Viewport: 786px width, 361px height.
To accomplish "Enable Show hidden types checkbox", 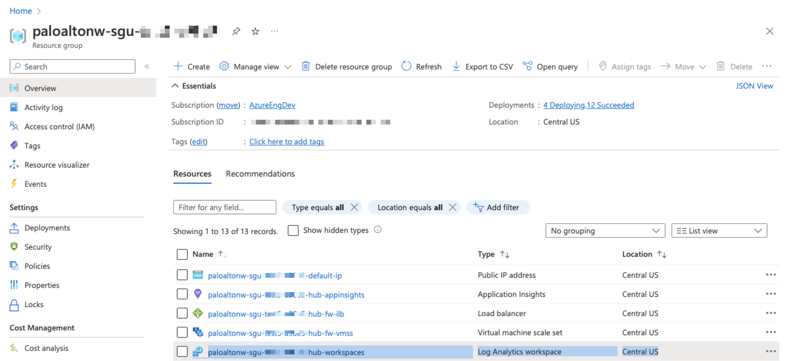I will coord(293,230).
